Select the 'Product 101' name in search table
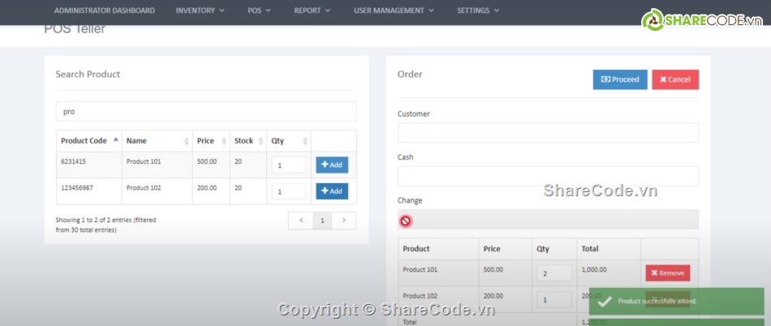The image size is (771, 326). pyautogui.click(x=144, y=161)
